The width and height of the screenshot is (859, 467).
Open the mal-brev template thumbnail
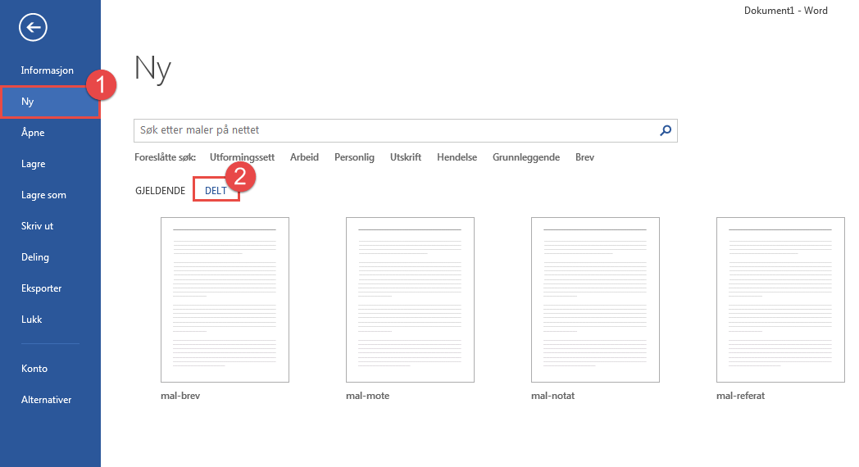[225, 300]
